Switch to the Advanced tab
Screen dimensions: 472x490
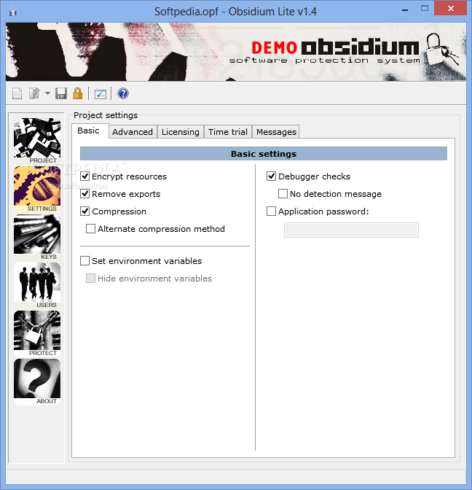coord(133,132)
